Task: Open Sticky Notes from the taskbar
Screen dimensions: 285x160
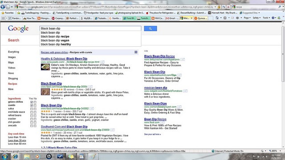Action: point(71,156)
